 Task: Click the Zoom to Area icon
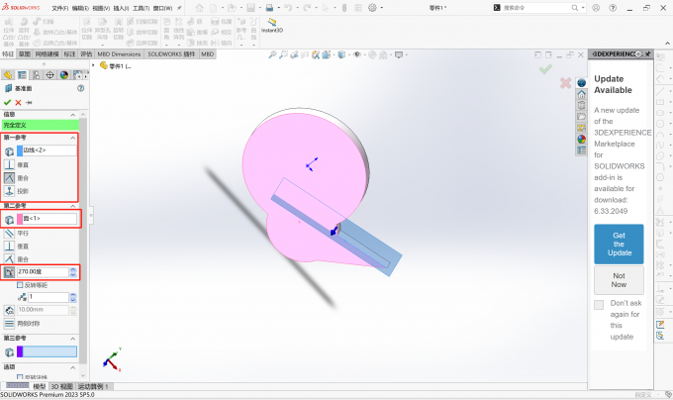coord(283,54)
